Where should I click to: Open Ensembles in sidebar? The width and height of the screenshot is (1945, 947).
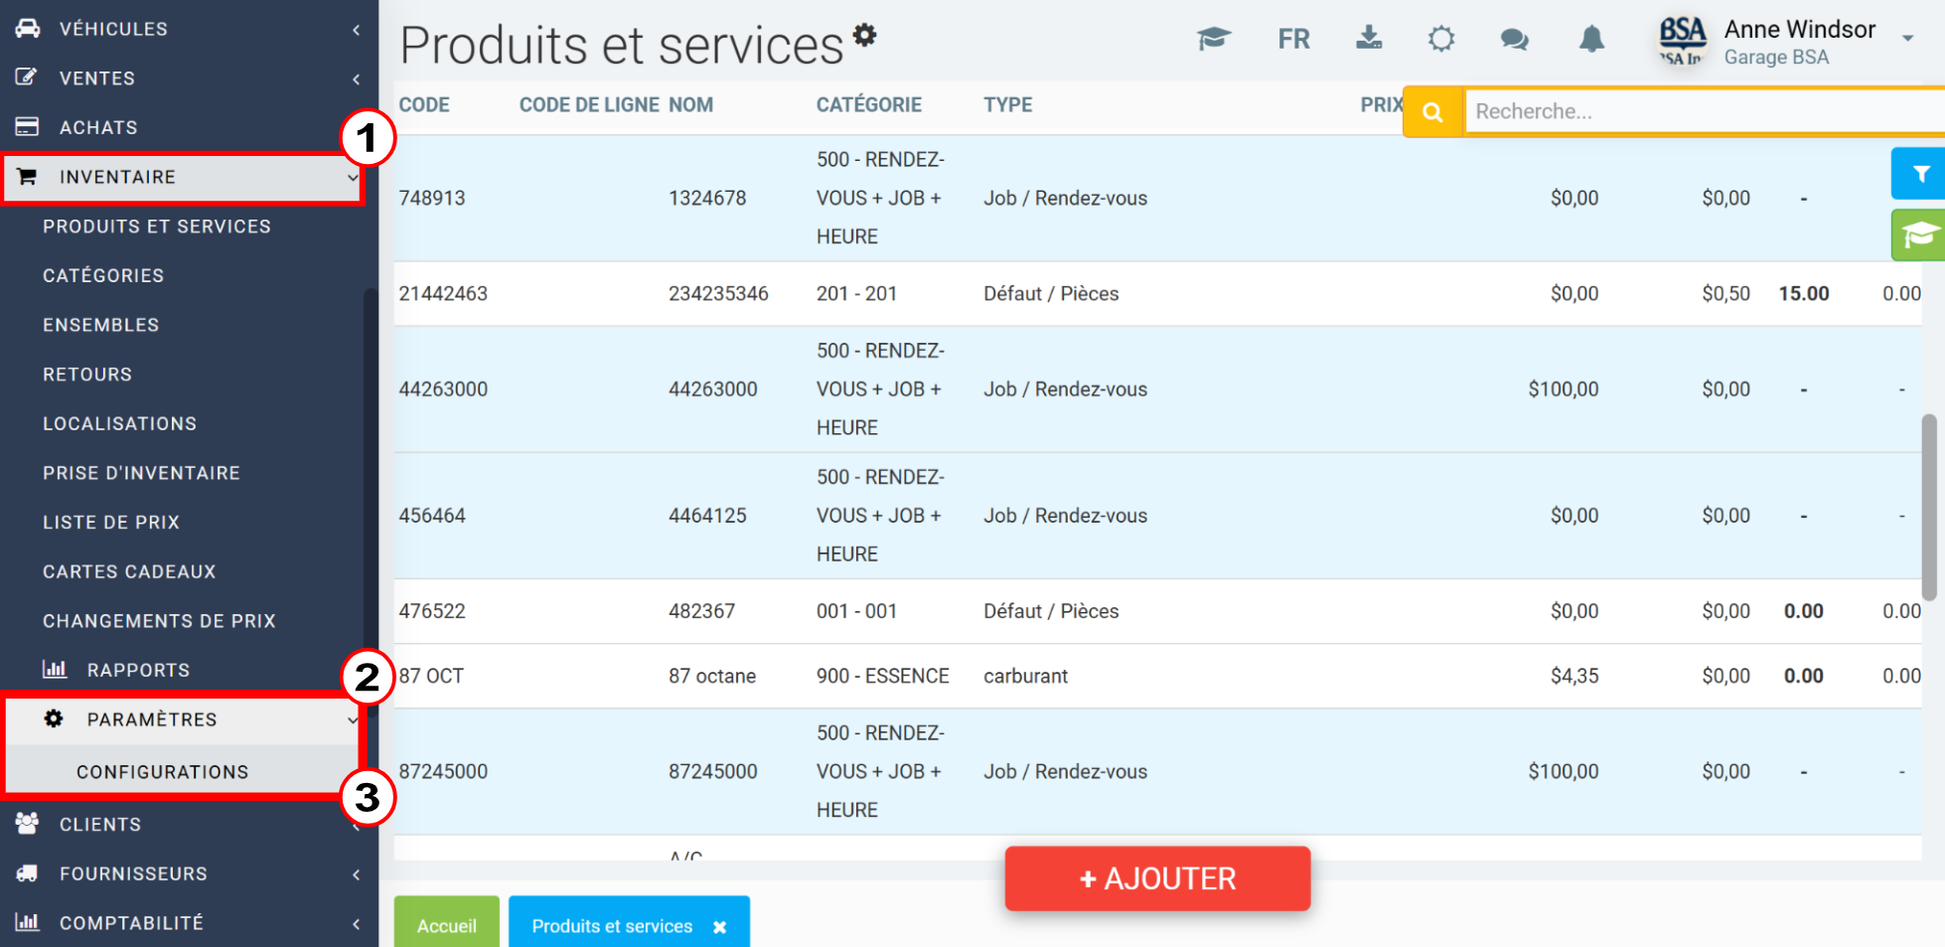pyautogui.click(x=101, y=325)
